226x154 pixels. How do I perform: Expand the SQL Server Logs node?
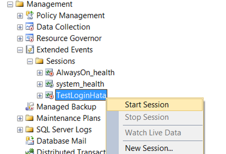20,130
